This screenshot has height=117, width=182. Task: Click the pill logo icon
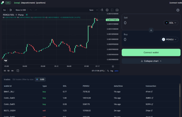(x=2, y=3)
